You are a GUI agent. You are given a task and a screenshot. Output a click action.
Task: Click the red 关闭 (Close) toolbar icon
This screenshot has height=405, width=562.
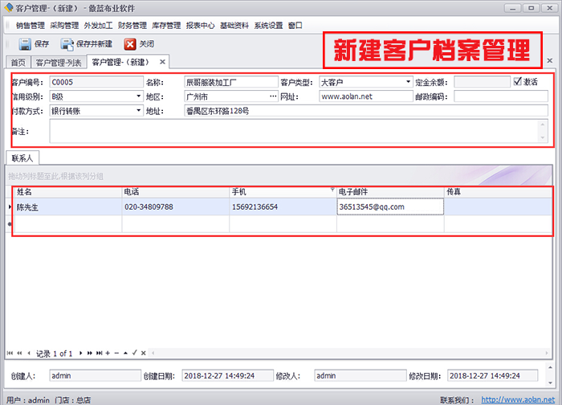click(130, 44)
